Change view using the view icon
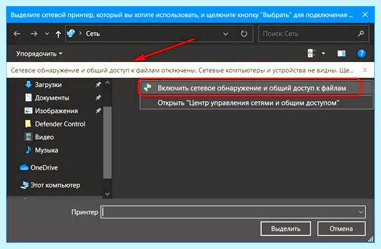Image resolution: width=381 pixels, height=249 pixels. click(x=312, y=53)
